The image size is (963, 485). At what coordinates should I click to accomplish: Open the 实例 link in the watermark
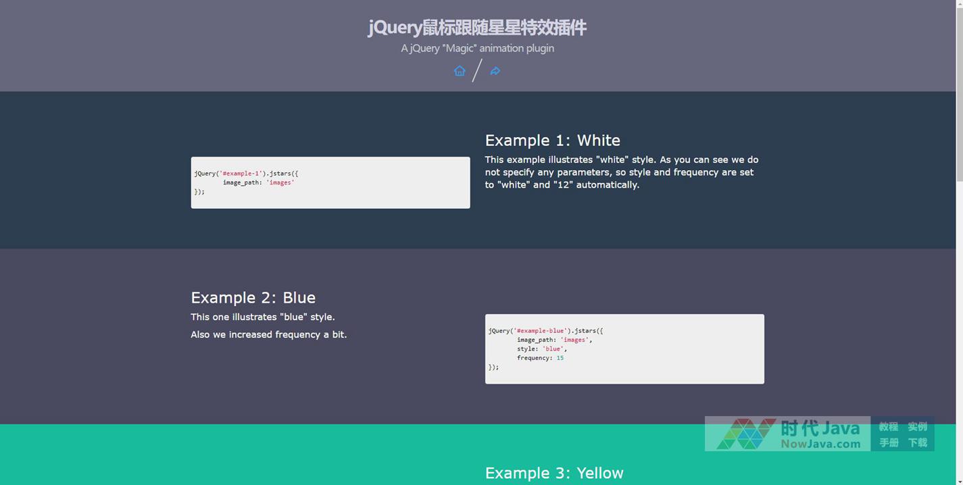coord(917,426)
